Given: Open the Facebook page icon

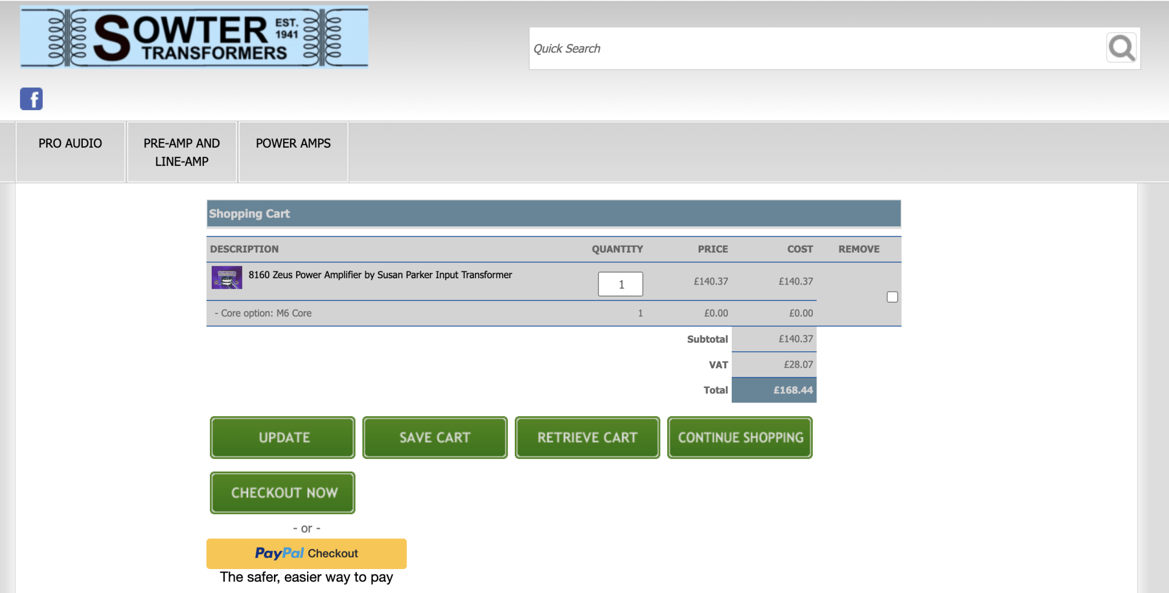Looking at the screenshot, I should click(31, 99).
